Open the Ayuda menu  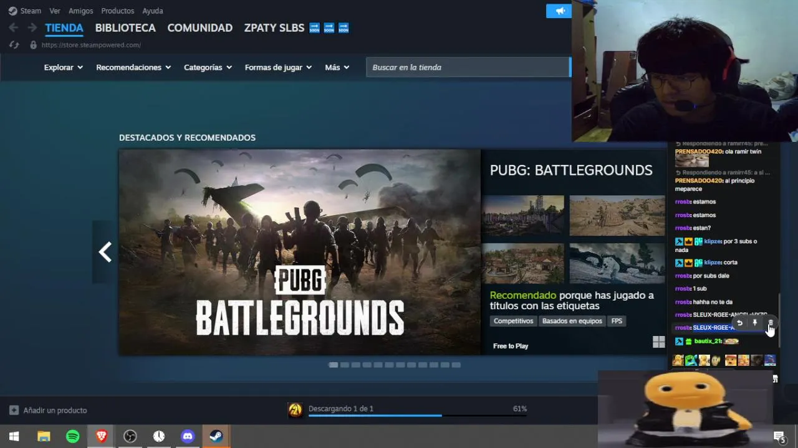[153, 11]
